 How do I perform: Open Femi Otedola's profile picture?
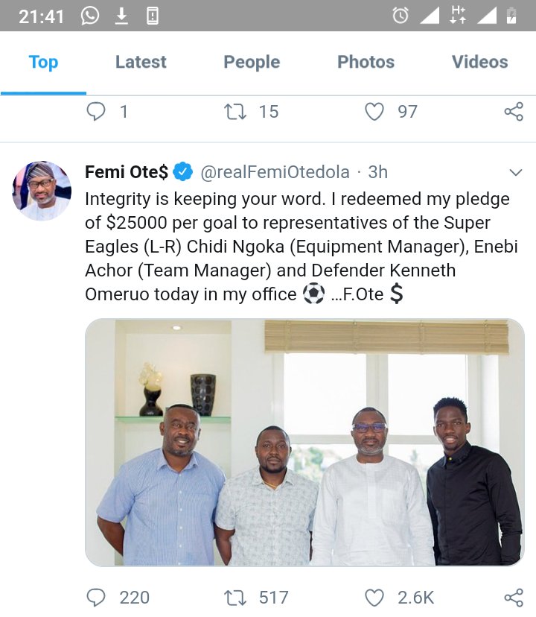click(42, 191)
